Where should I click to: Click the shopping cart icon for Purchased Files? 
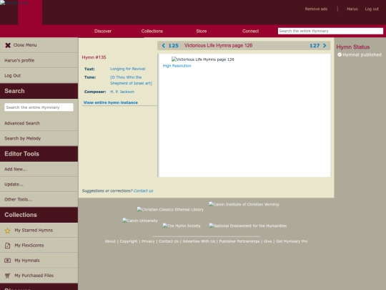coord(8,276)
